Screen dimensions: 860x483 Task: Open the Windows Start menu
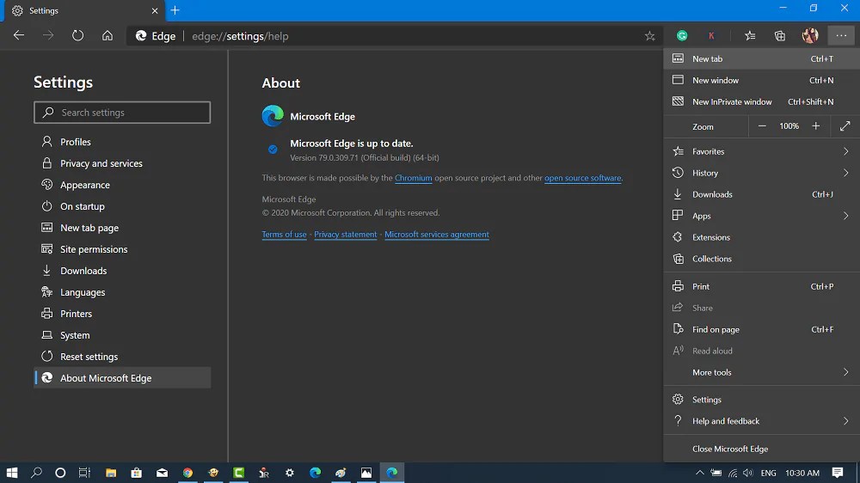pos(11,473)
